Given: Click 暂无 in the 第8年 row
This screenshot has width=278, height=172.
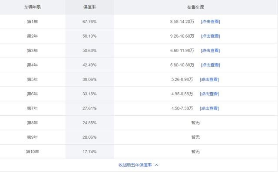Looking at the screenshot, I should [195, 123].
